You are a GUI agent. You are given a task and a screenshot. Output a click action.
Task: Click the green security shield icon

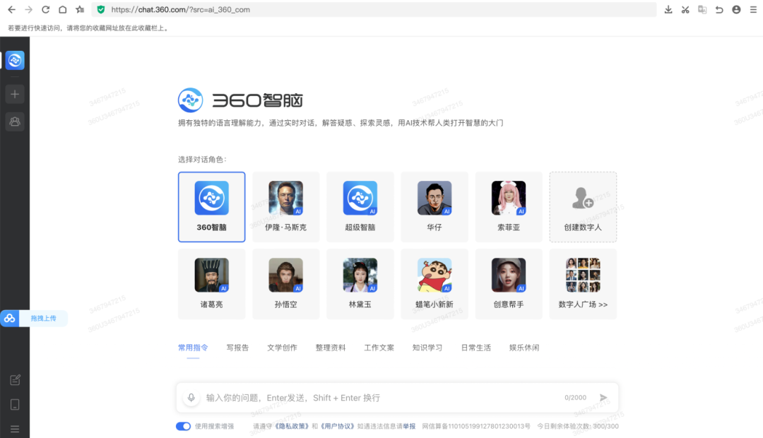[x=101, y=10]
